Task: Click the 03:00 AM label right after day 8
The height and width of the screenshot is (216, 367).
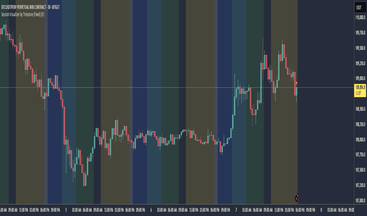Action: (x=332, y=210)
